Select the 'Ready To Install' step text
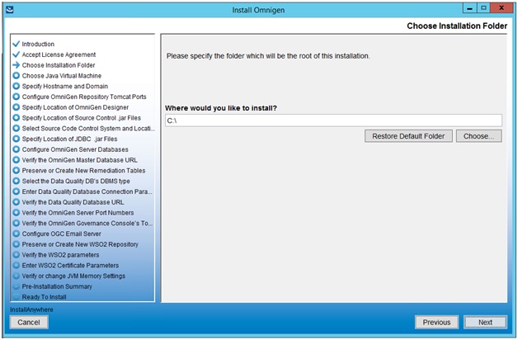The height and width of the screenshot is (340, 518). (44, 297)
